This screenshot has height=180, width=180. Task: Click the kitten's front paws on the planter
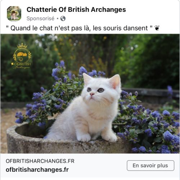point(96,137)
